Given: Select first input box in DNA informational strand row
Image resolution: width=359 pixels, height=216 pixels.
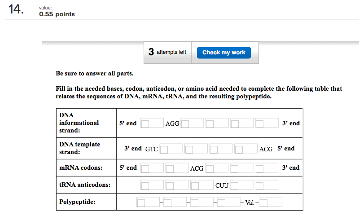Looking at the screenshot, I should pos(152,123).
